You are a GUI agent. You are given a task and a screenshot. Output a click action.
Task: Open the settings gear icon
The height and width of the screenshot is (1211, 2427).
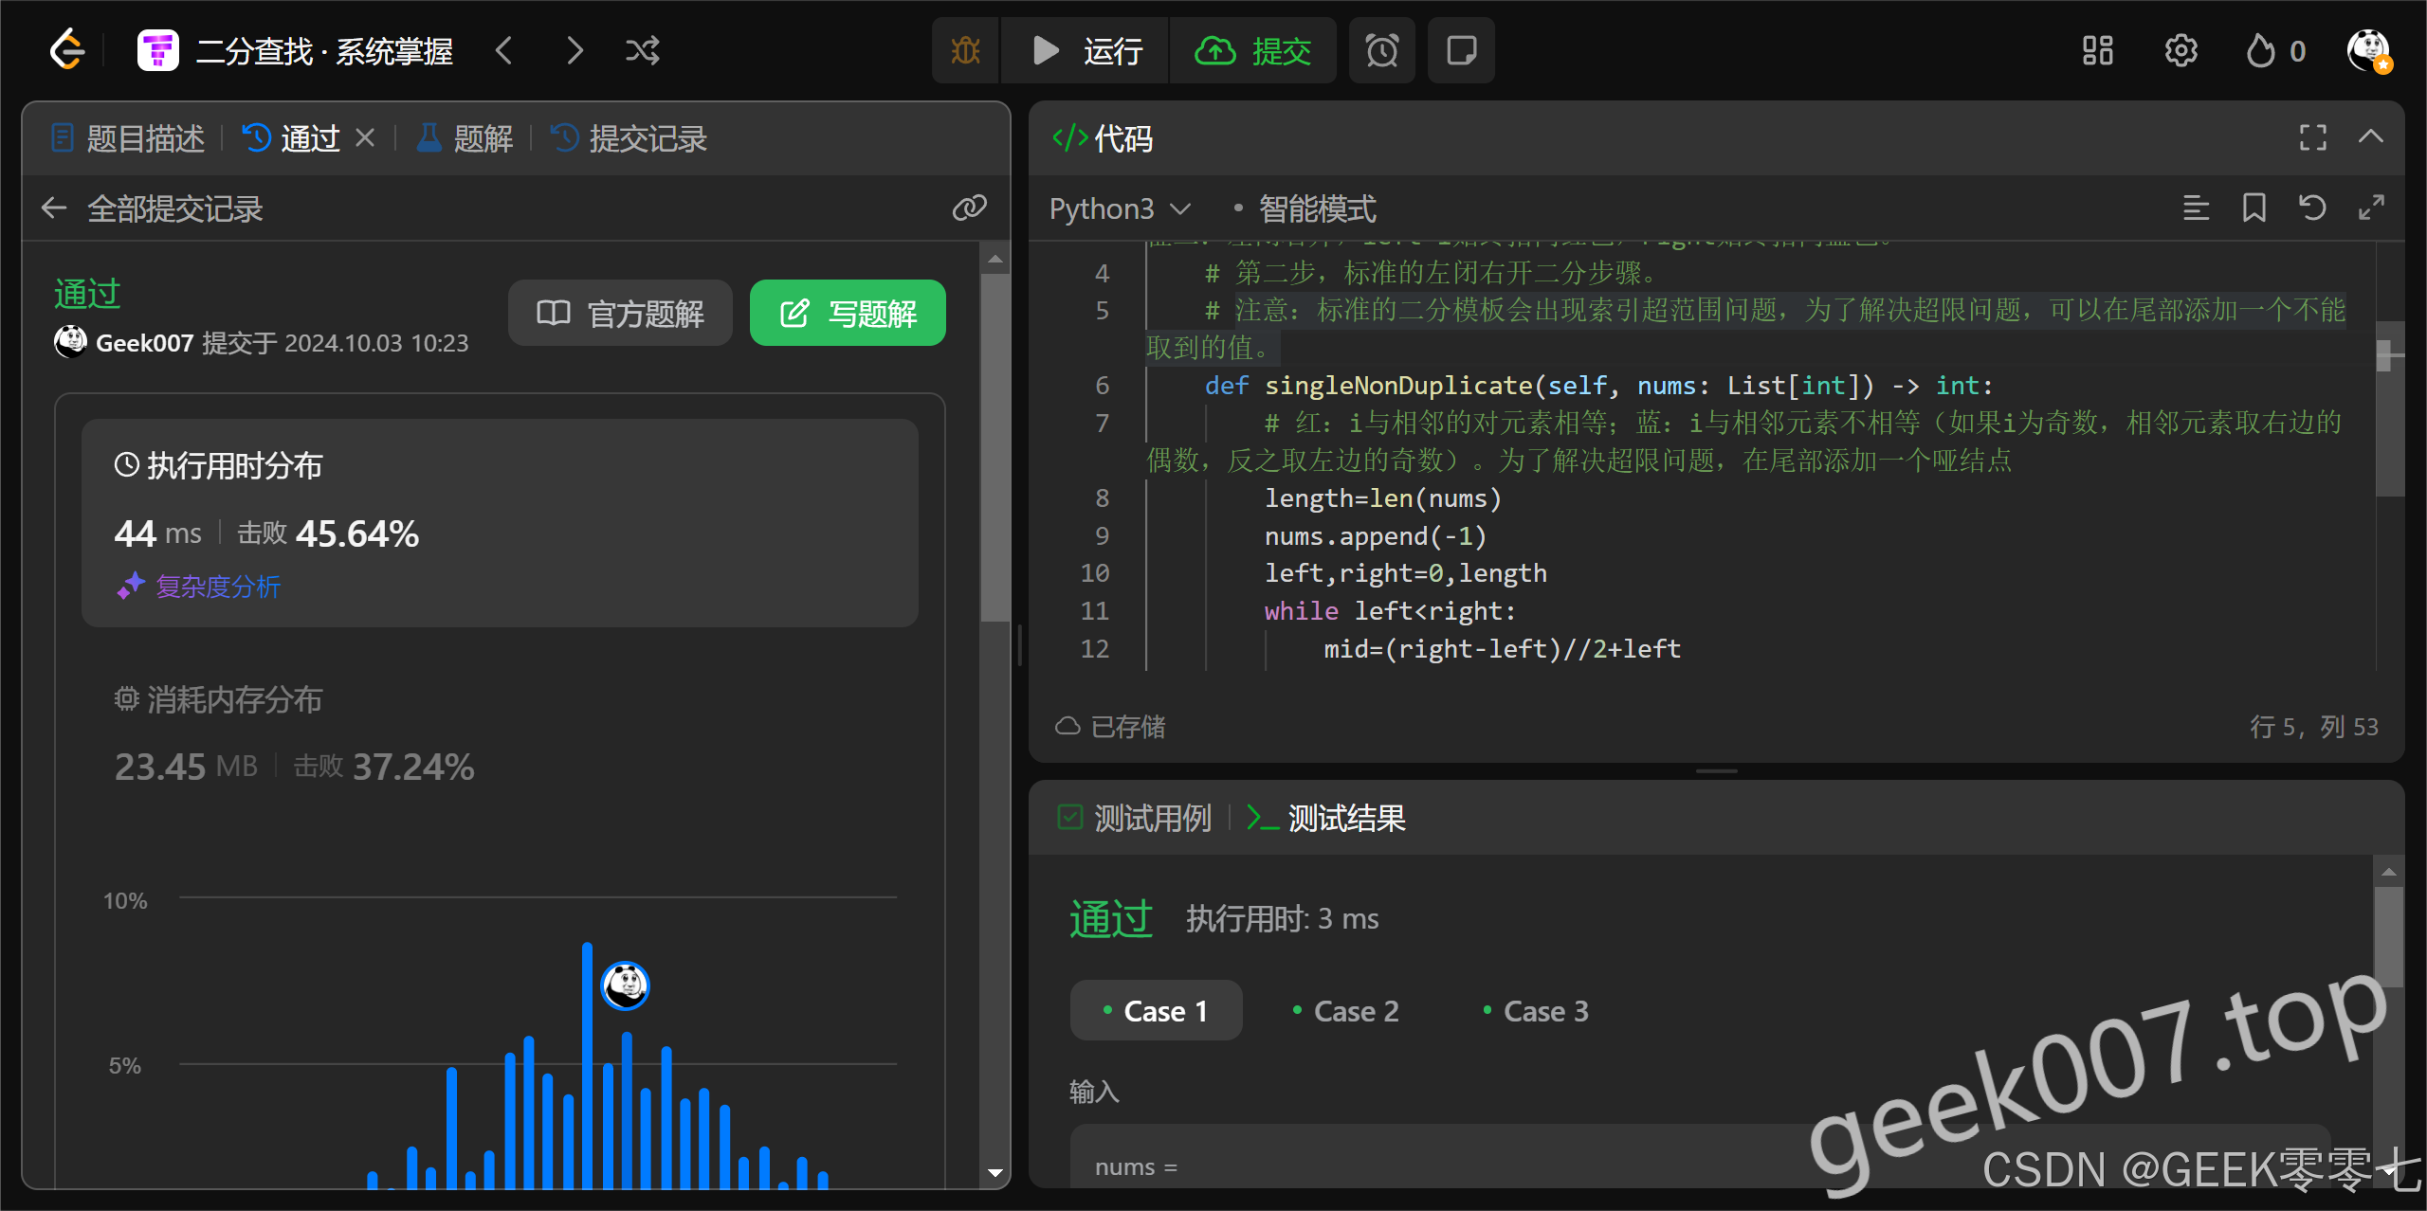tap(2181, 50)
